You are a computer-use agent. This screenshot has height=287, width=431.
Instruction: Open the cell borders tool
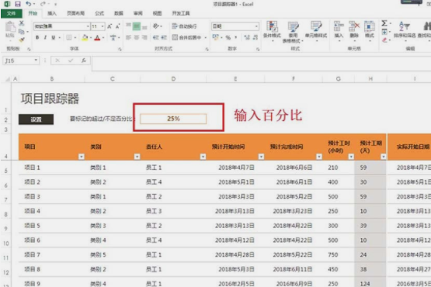pos(68,37)
